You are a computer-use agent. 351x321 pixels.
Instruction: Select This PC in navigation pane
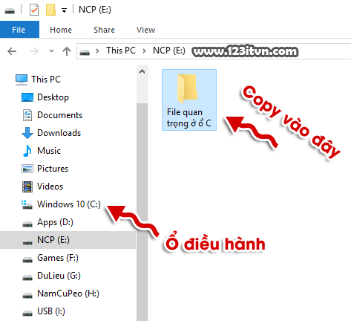(46, 80)
